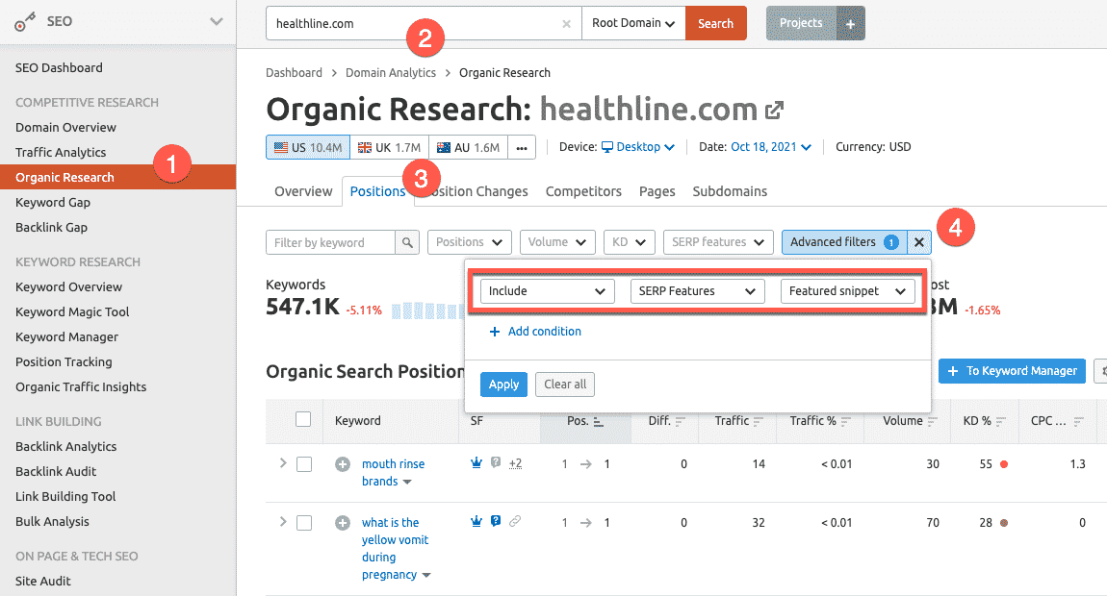Image resolution: width=1107 pixels, height=596 pixels.
Task: Open Keyword Magic Tool in sidebar
Action: click(x=72, y=312)
